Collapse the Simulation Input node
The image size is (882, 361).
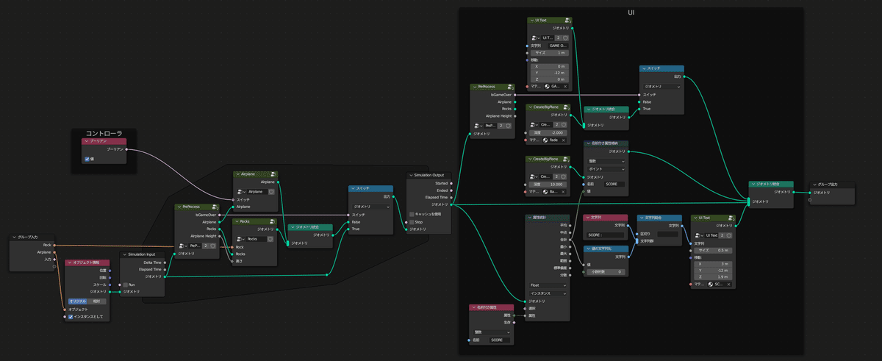click(x=123, y=254)
